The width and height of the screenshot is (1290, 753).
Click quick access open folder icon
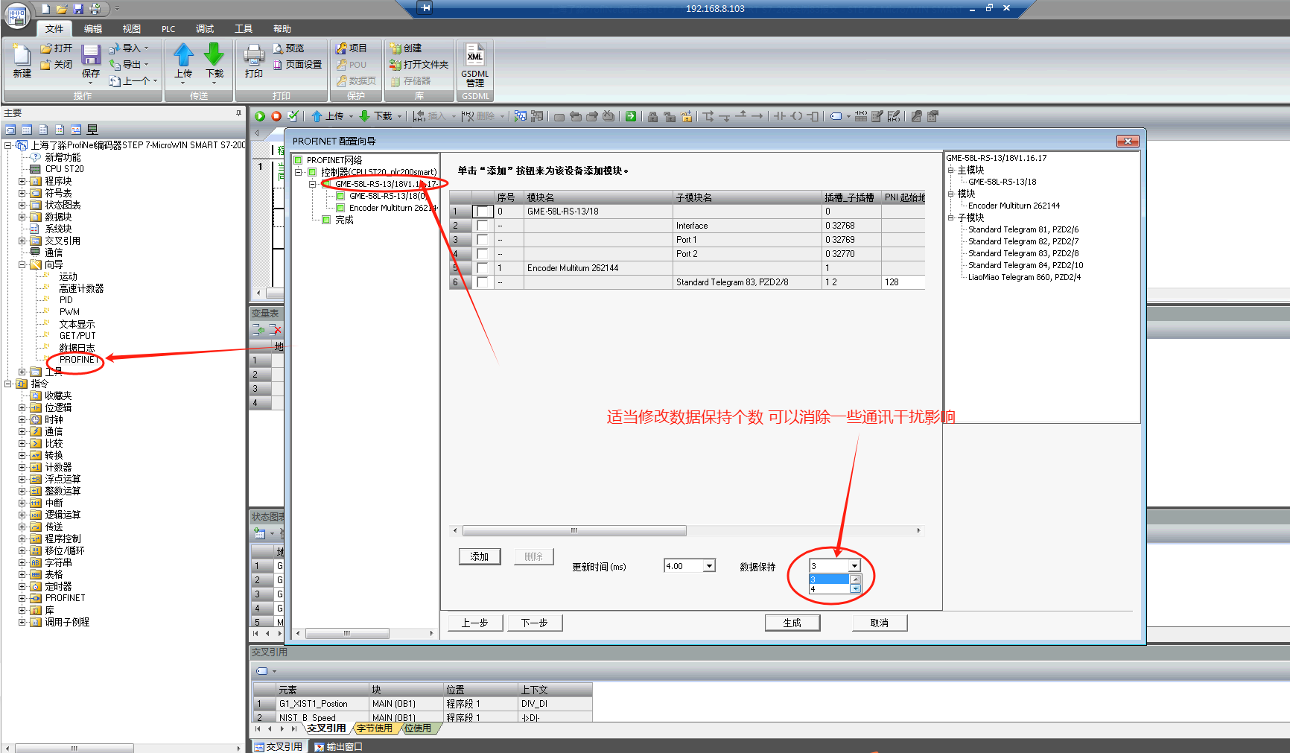pos(62,9)
